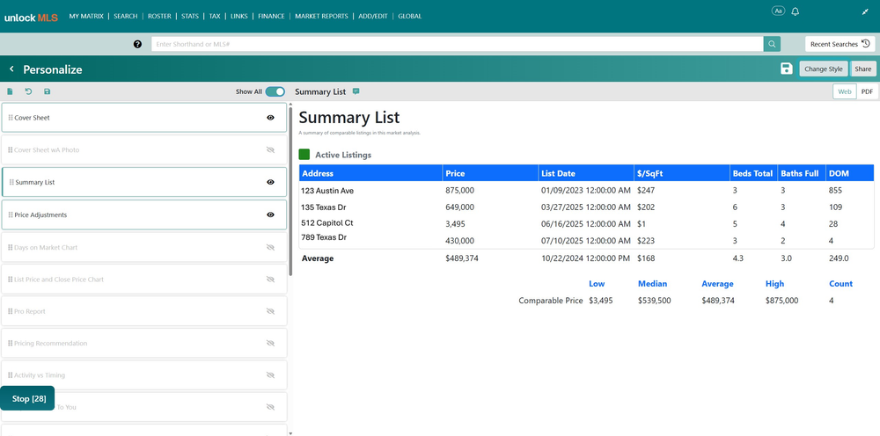
Task: Show the Pricing Recommendation page
Action: pos(270,343)
